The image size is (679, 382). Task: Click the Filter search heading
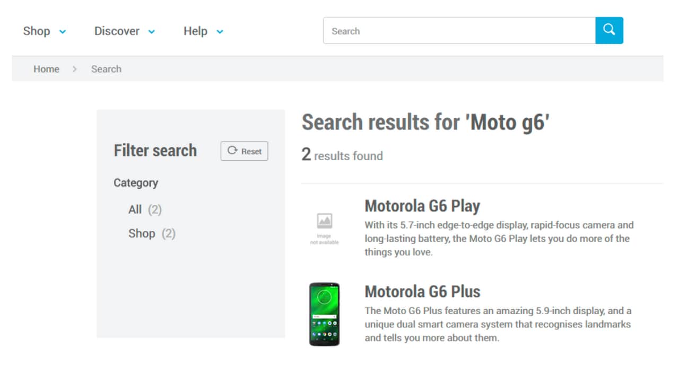155,151
